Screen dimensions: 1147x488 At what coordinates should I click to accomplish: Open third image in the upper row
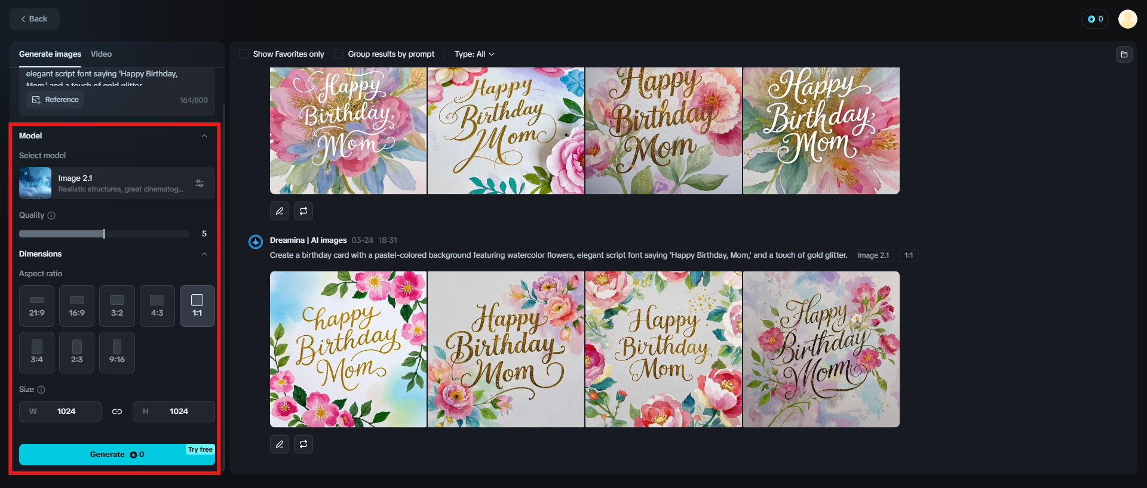[664, 131]
